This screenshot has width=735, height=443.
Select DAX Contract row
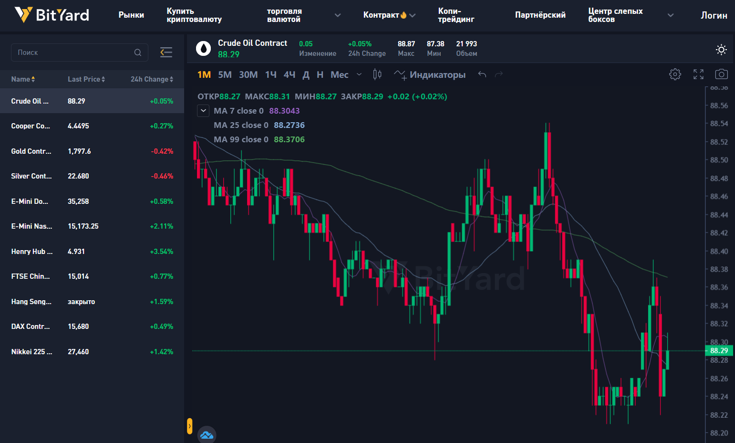tap(92, 327)
